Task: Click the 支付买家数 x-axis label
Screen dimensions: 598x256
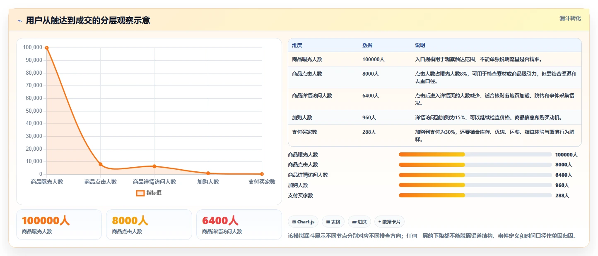Action: [262, 182]
